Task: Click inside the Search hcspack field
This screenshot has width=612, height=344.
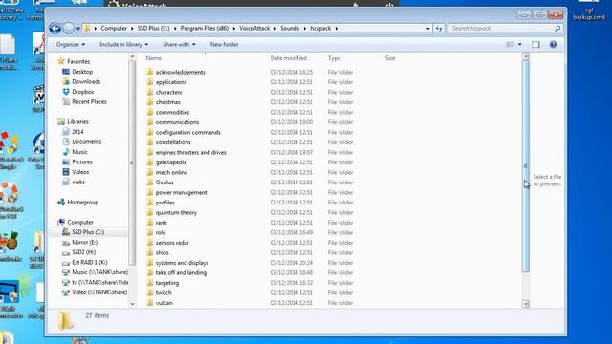Action: coord(501,28)
